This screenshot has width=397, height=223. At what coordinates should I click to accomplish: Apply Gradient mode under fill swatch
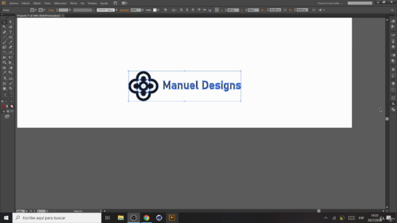click(x=7, y=107)
